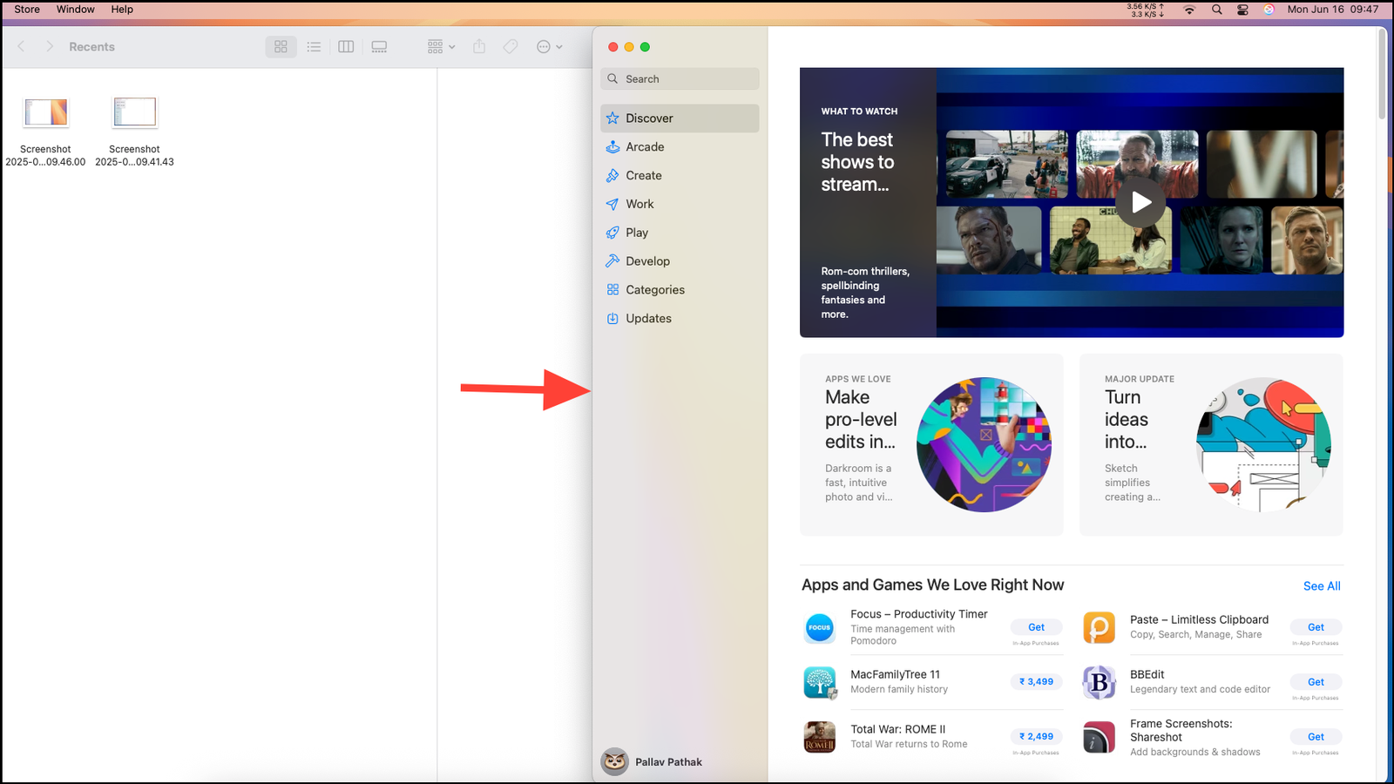1394x784 pixels.
Task: Open Pallav Pathak account profile
Action: 667,761
